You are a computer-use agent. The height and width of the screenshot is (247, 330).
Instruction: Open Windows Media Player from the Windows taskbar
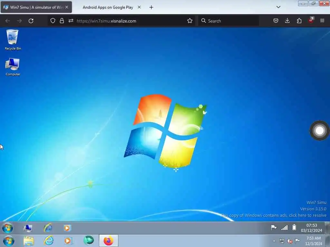click(68, 241)
